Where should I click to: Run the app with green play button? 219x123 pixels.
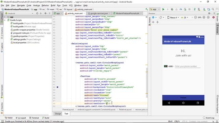(163, 9)
